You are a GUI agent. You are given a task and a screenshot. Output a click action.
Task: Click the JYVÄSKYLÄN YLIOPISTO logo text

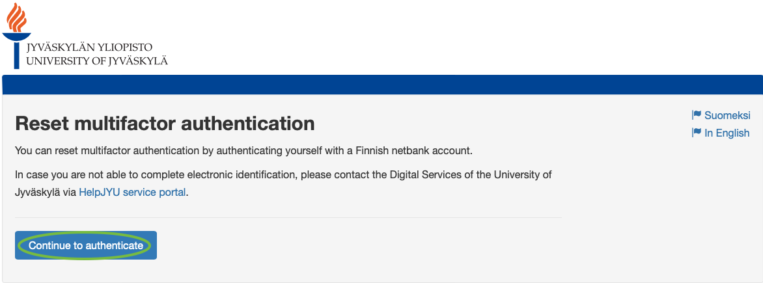pyautogui.click(x=89, y=47)
